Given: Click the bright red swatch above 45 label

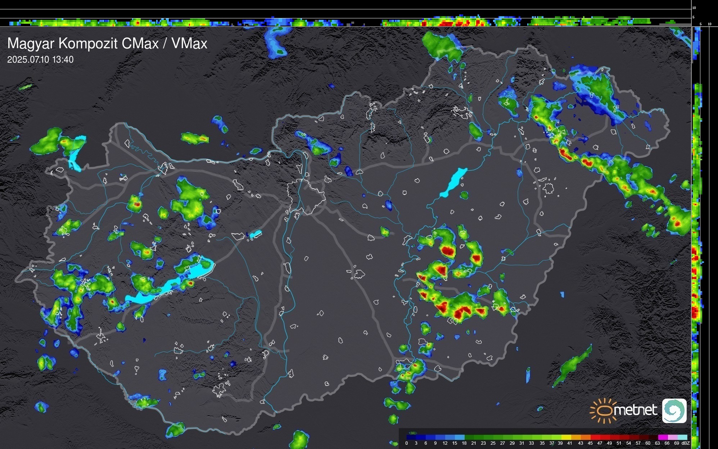Looking at the screenshot, I should 596,437.
